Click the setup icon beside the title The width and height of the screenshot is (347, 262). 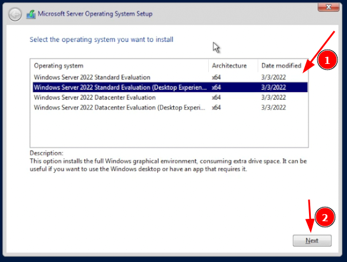(31, 14)
